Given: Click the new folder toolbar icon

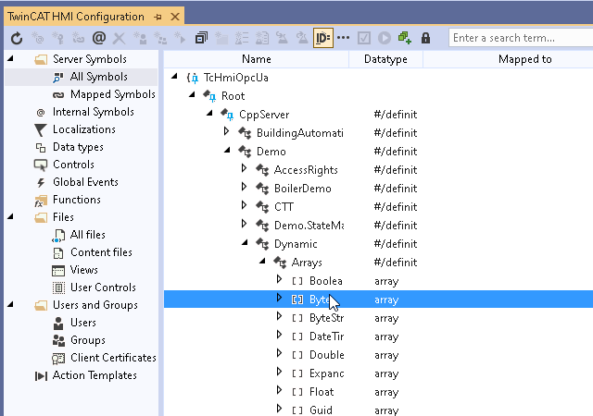Looking at the screenshot, I should [221, 38].
